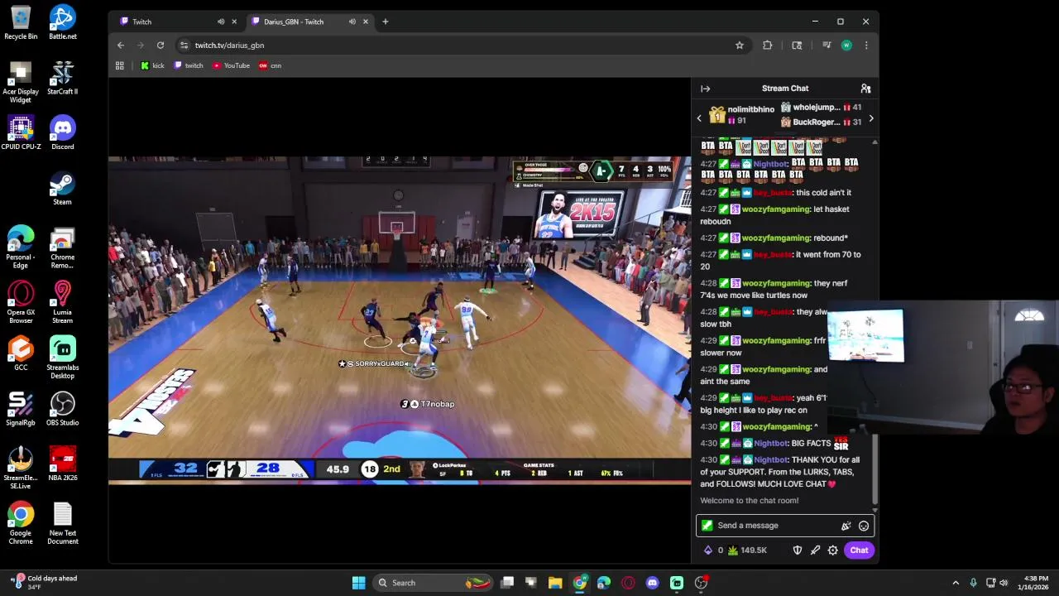Bookmark this page with the star icon
Image resolution: width=1059 pixels, height=596 pixels.
point(740,46)
